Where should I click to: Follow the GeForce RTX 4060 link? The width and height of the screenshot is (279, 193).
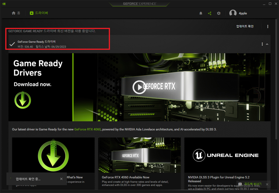[88, 129]
